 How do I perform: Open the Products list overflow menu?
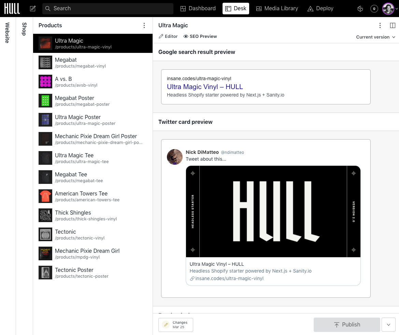pos(144,25)
